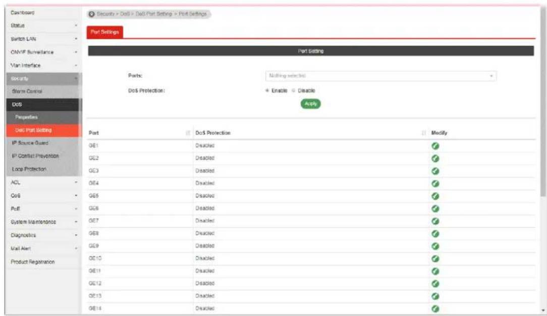Select Enable for DoS Protection
This screenshot has height=316, width=547.
[x=267, y=91]
